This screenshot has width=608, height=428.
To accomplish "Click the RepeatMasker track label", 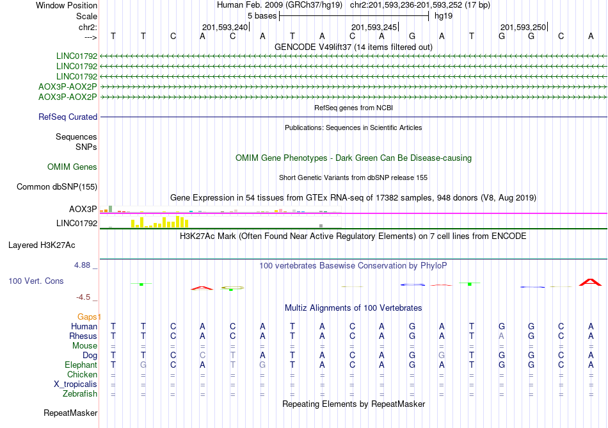I will coord(70,413).
